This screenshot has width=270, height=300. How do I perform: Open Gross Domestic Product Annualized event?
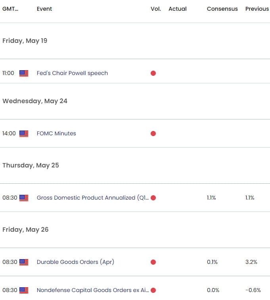pyautogui.click(x=92, y=198)
